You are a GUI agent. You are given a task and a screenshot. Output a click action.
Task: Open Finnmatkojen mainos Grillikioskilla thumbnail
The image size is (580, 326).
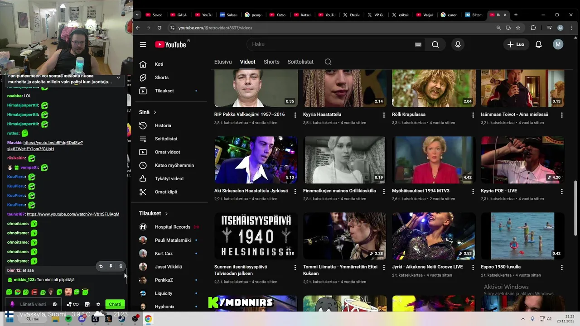(345, 159)
